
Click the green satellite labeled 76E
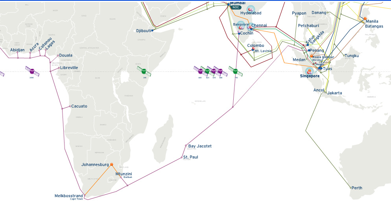tap(235, 71)
